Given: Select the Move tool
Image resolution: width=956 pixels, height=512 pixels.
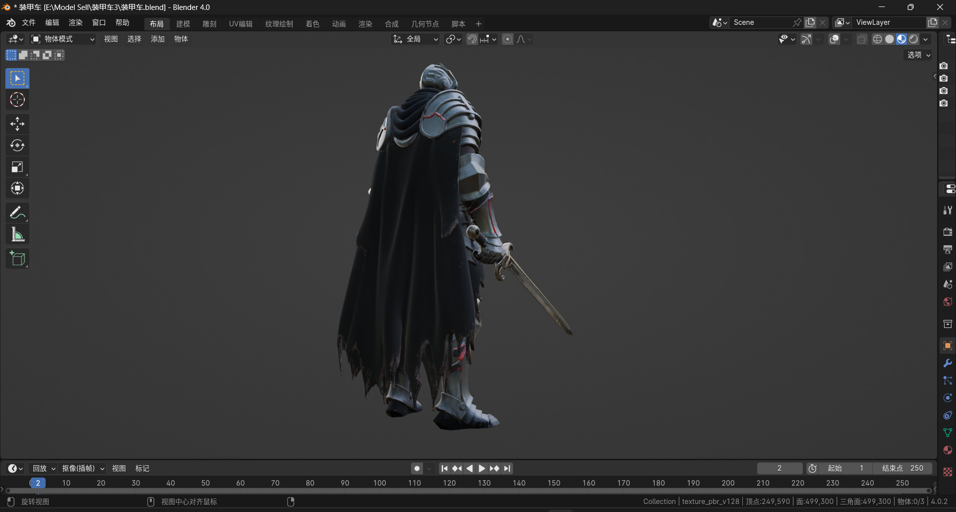Looking at the screenshot, I should (x=17, y=124).
